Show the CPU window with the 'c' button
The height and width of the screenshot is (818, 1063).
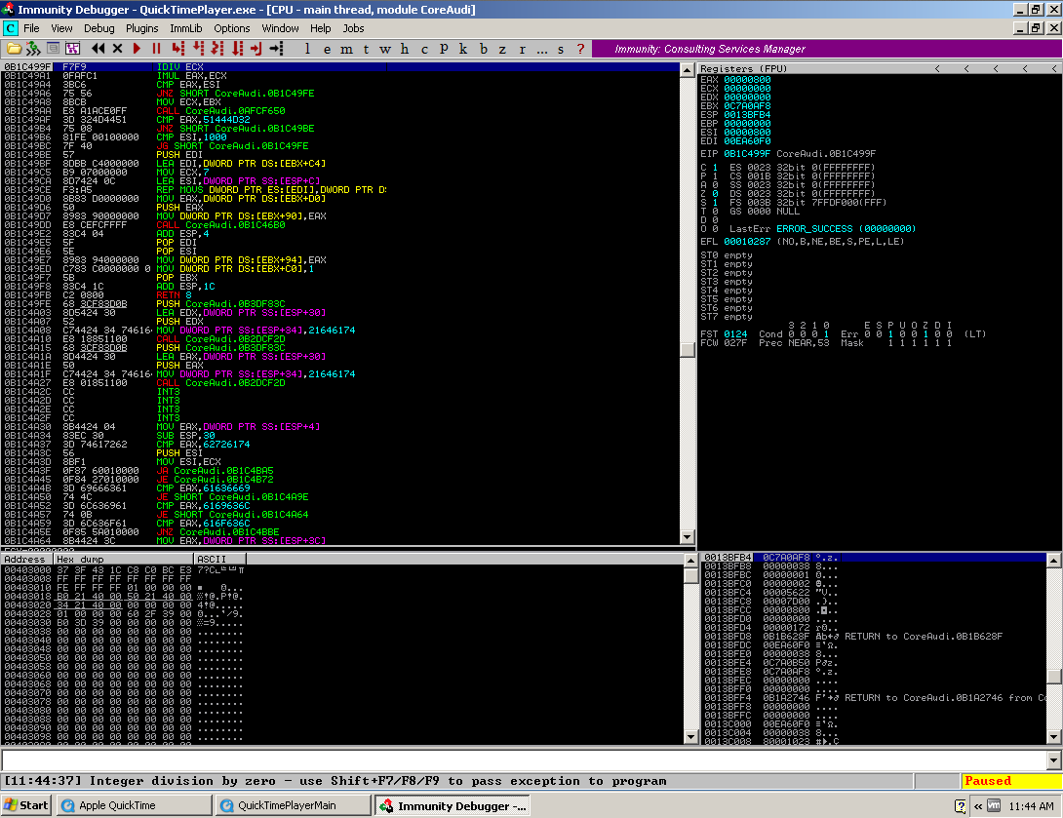[x=424, y=49]
